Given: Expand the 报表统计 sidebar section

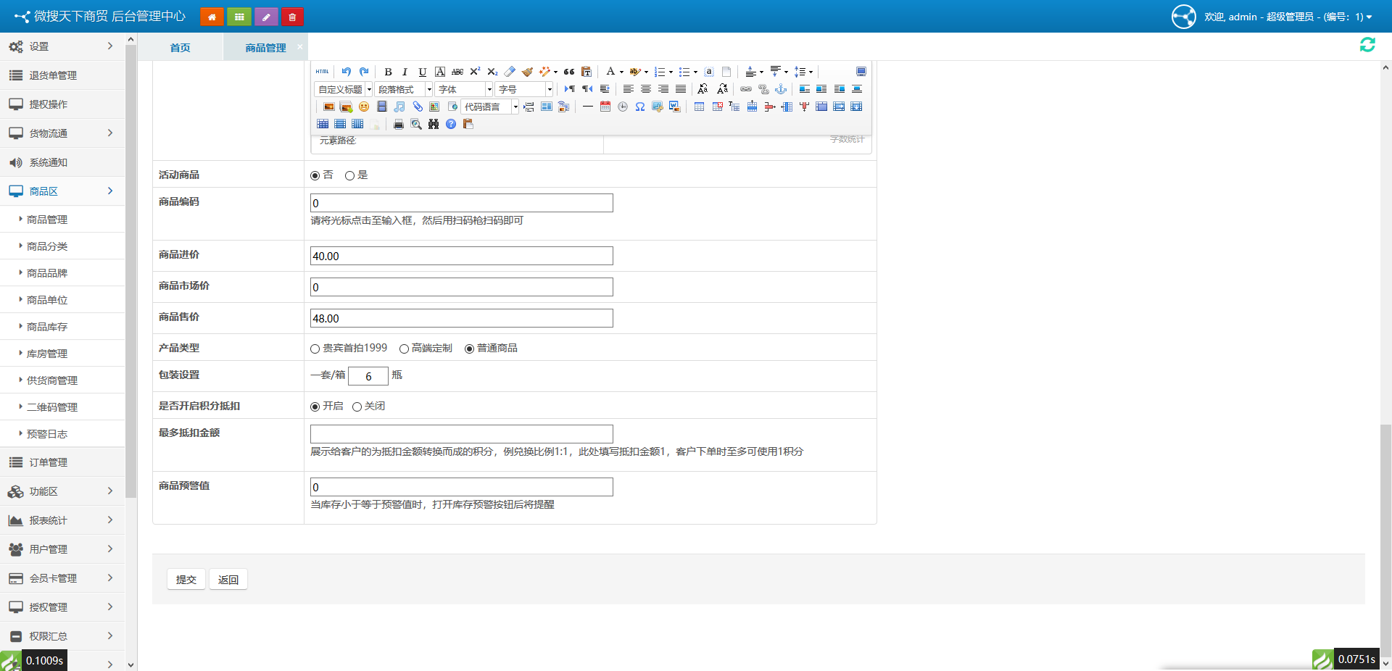Looking at the screenshot, I should (x=62, y=520).
